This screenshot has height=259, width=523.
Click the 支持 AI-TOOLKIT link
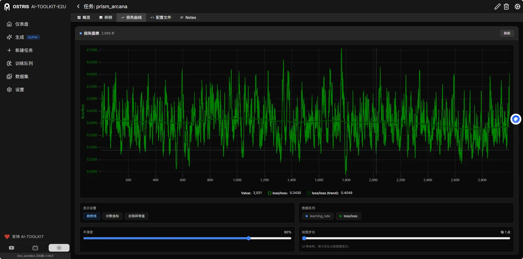[x=24, y=236]
